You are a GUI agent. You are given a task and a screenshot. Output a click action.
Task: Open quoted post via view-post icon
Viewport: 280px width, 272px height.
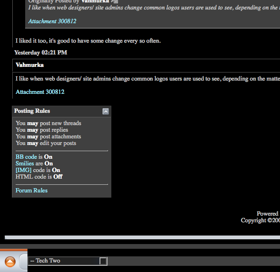pos(115,1)
